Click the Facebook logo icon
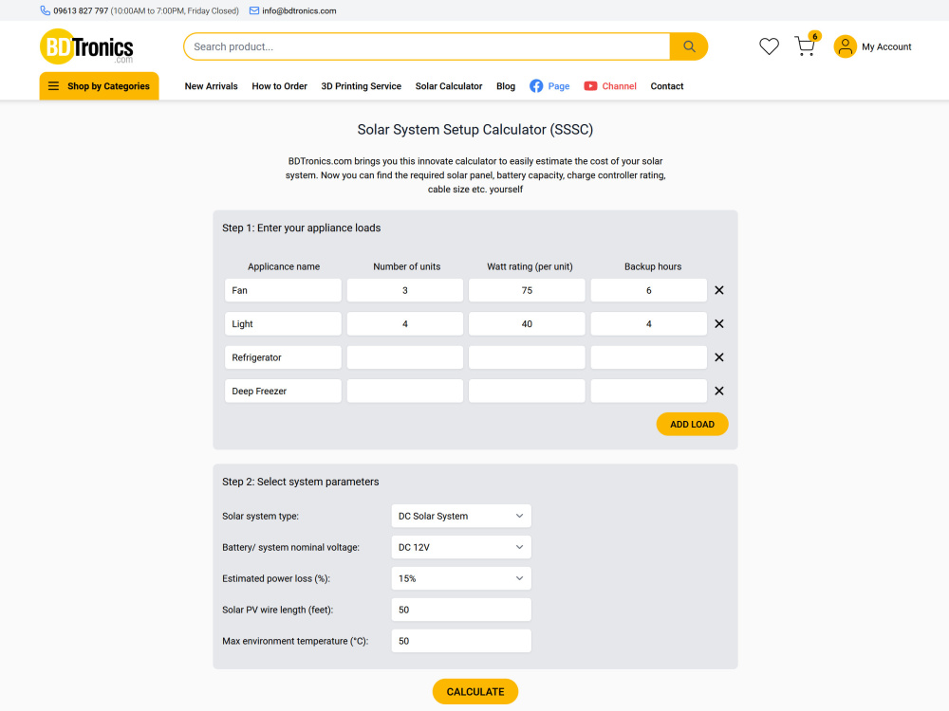Image resolution: width=949 pixels, height=711 pixels. point(536,86)
